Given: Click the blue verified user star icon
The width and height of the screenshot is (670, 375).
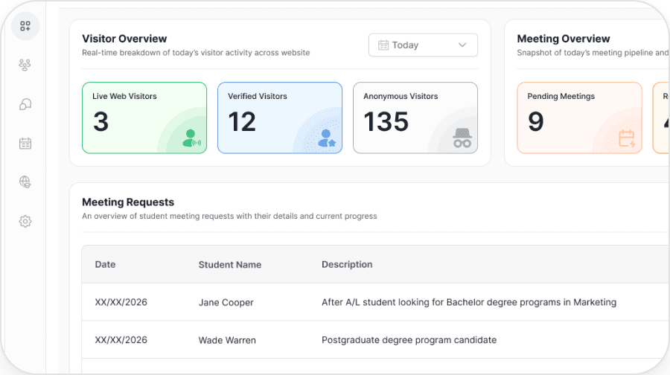Looking at the screenshot, I should 327,138.
